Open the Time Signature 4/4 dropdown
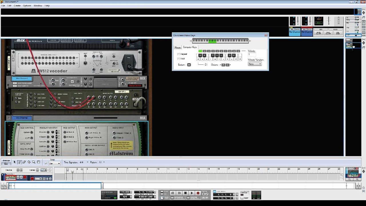Image resolution: width=366 pixels, height=206 pixels. pos(88,162)
